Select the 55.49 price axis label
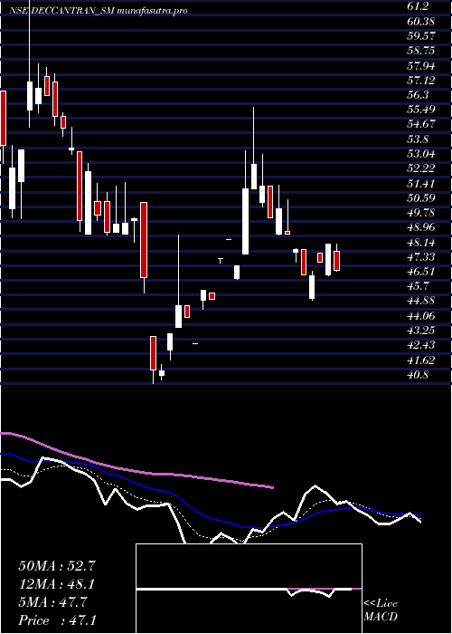This screenshot has width=452, height=634. (x=421, y=110)
